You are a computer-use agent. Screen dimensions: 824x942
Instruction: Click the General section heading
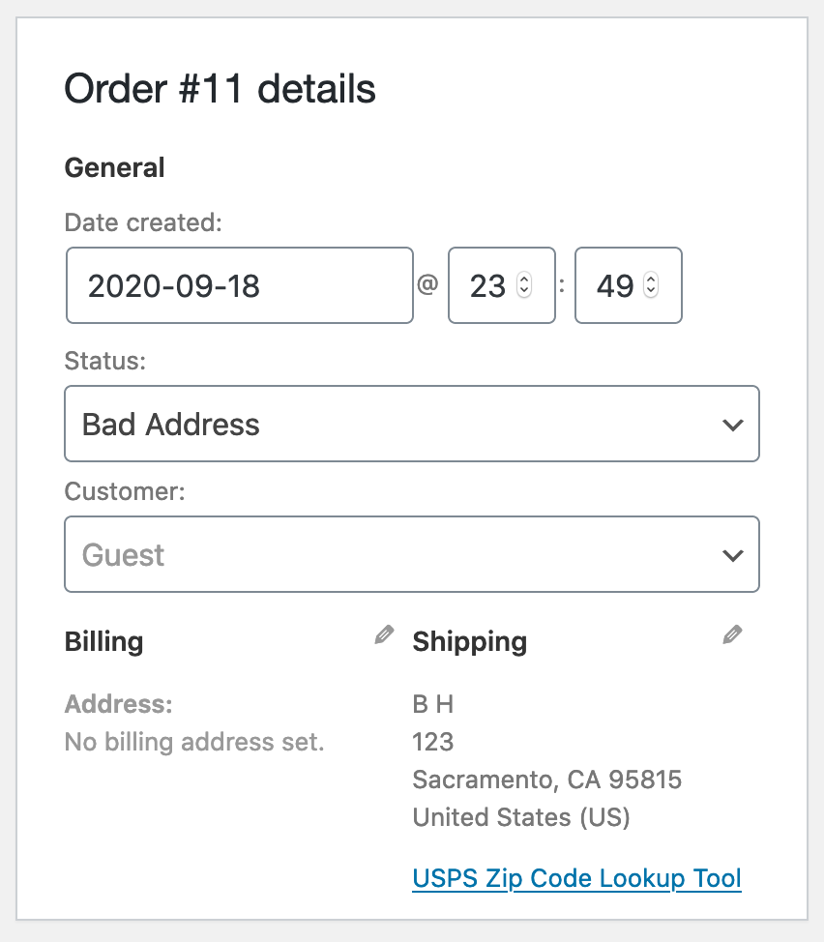pos(114,167)
